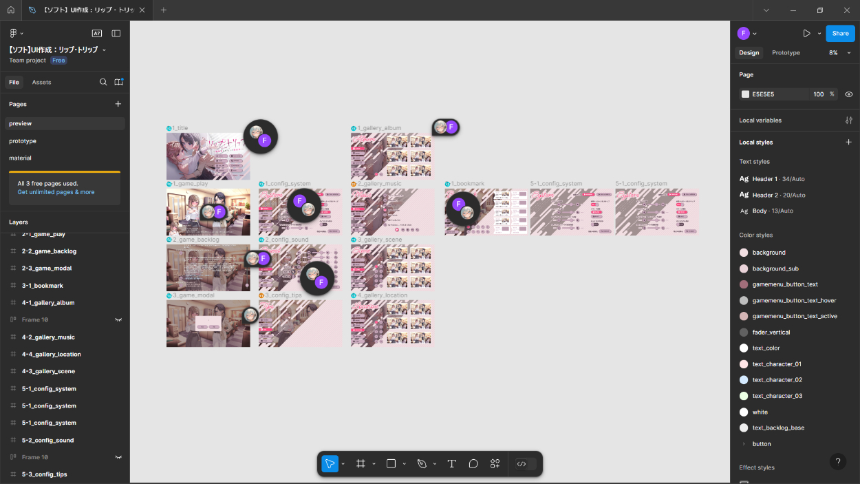Select the Text tool
The height and width of the screenshot is (484, 860).
[x=451, y=464]
